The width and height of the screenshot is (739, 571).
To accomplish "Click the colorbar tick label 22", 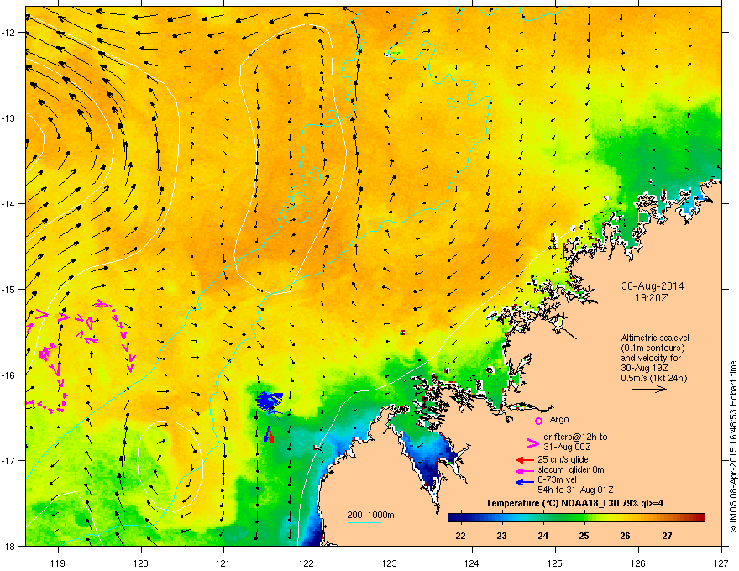I will tap(460, 536).
